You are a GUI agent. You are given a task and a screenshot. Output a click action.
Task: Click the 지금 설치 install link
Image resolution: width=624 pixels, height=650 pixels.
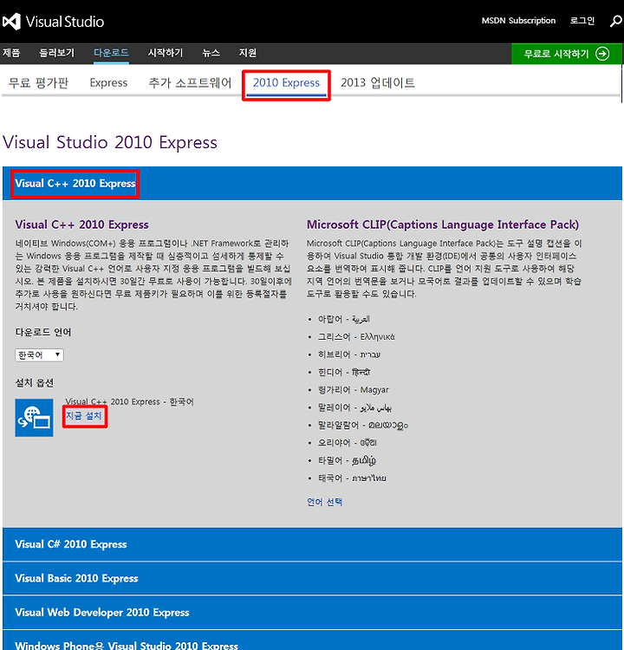[x=84, y=416]
